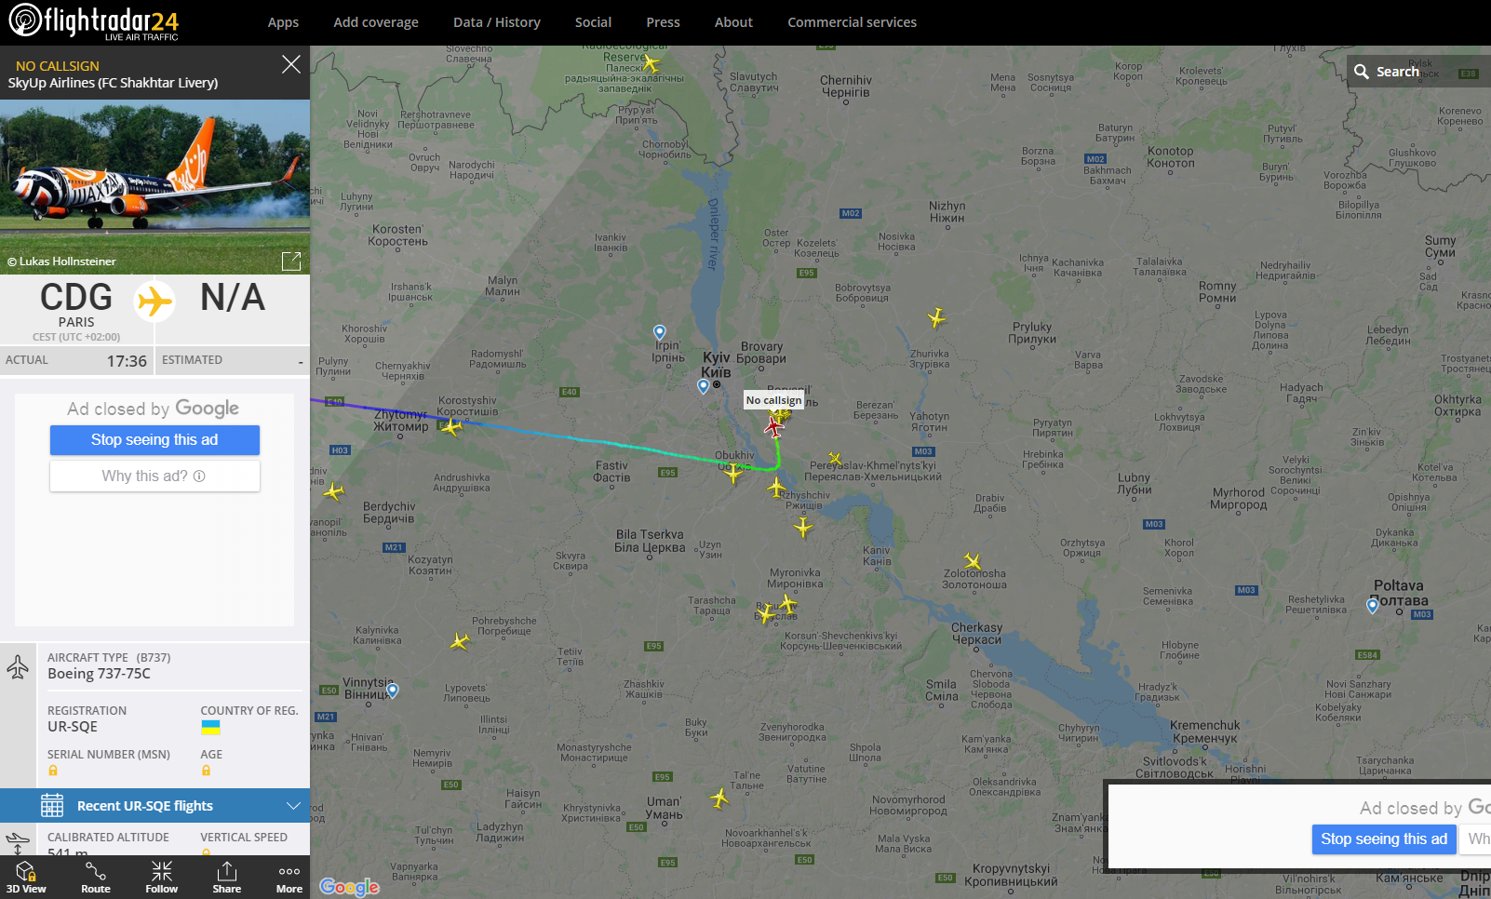Click Why this ad? button

154,476
